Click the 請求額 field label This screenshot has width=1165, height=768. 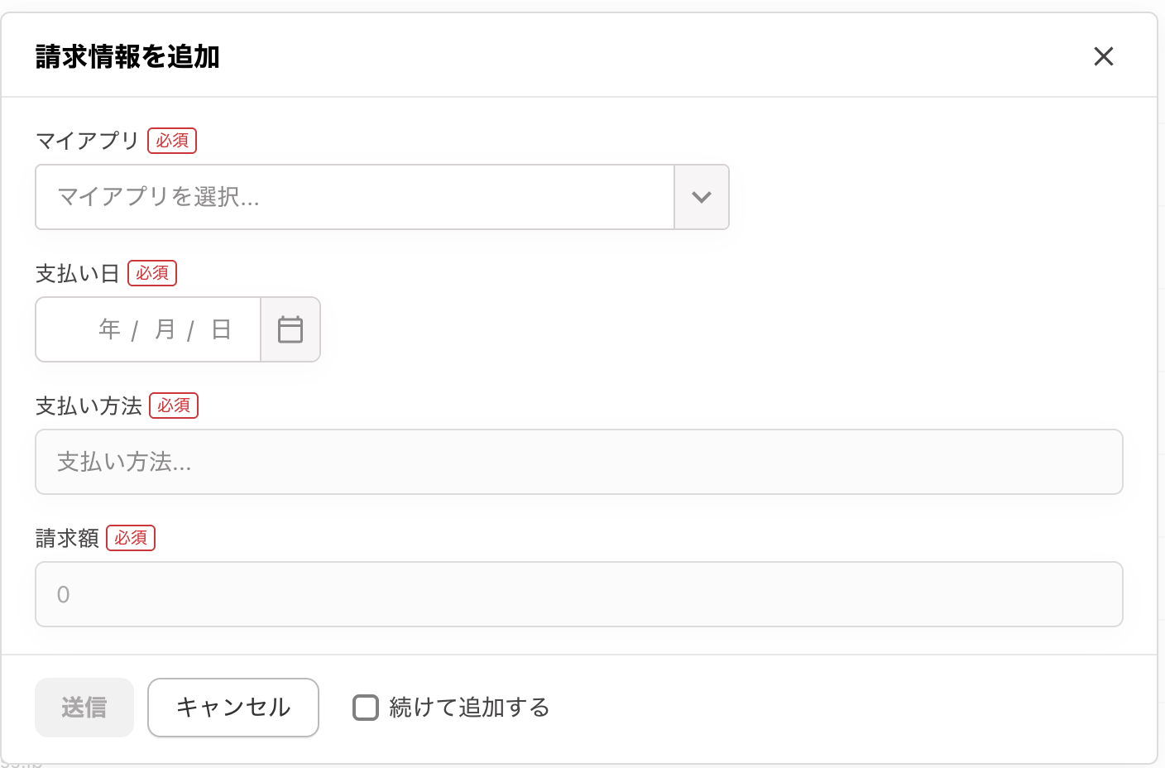(67, 538)
